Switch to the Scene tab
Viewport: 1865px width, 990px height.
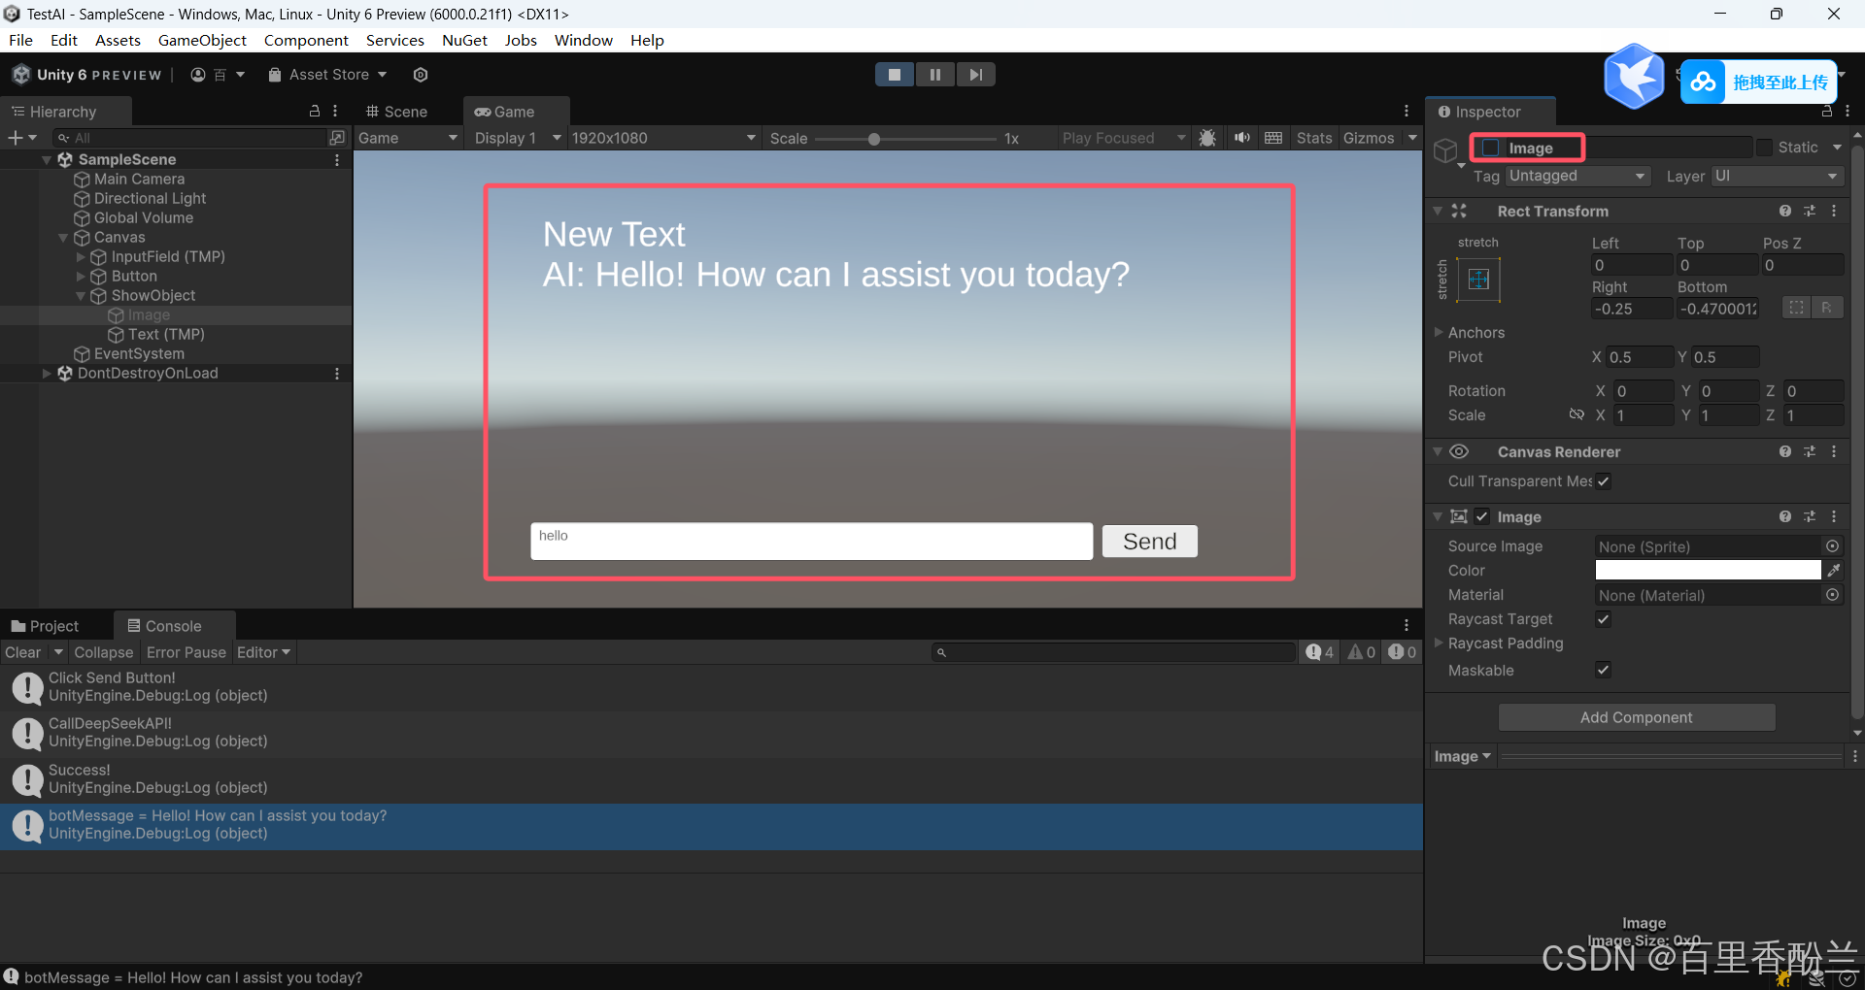pyautogui.click(x=396, y=112)
